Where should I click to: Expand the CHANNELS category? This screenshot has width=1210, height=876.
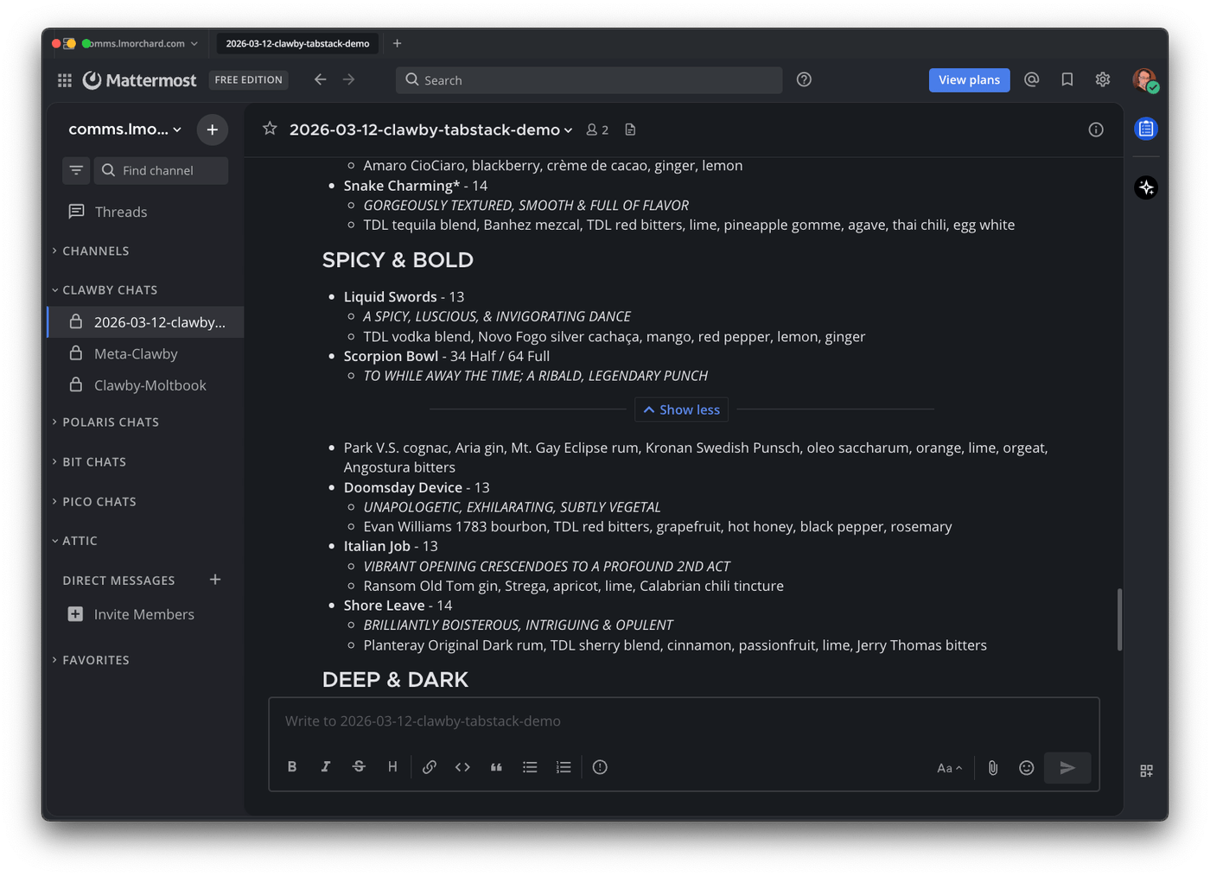95,251
